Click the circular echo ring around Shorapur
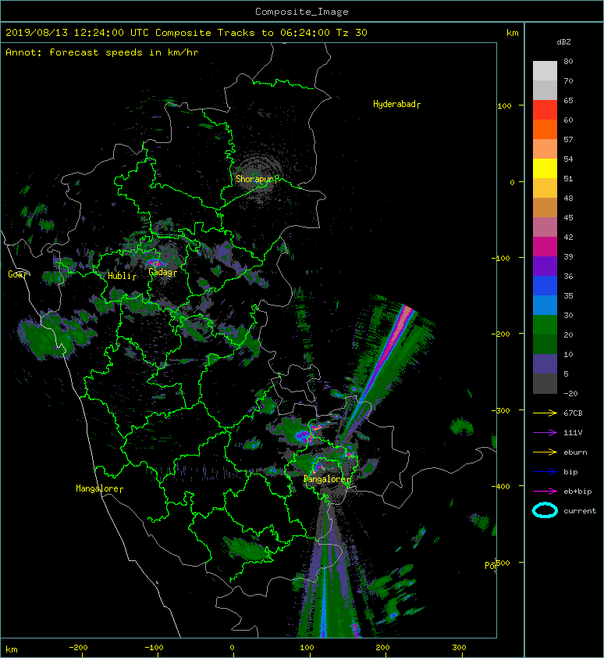604x658 pixels. pos(259,178)
